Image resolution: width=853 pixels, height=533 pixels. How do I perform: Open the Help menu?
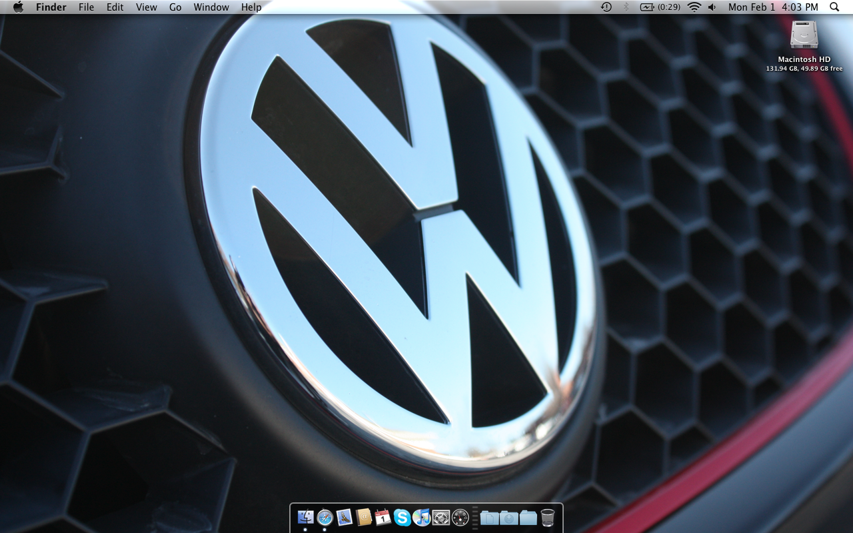(x=251, y=7)
